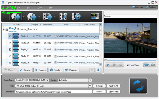The height and width of the screenshot is (99, 159).
Task: Select the Playlist_92 profile cell
Action: 66,50
